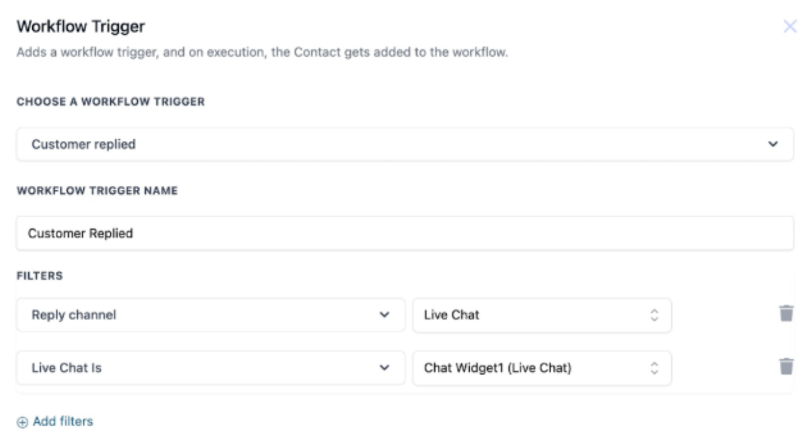812x436 pixels.
Task: Click the chevron in the Customer replied dropdown
Action: (773, 144)
